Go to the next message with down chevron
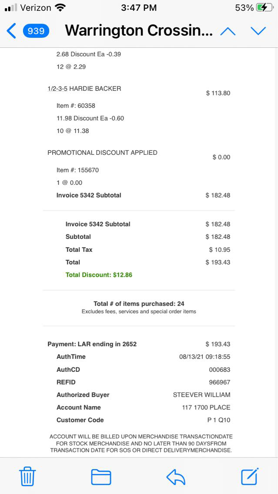Viewport: 278px width, 494px height. (258, 31)
